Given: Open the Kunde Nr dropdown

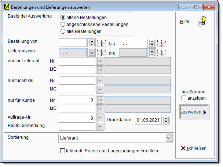Looking at the screenshot, I should tap(100, 100).
